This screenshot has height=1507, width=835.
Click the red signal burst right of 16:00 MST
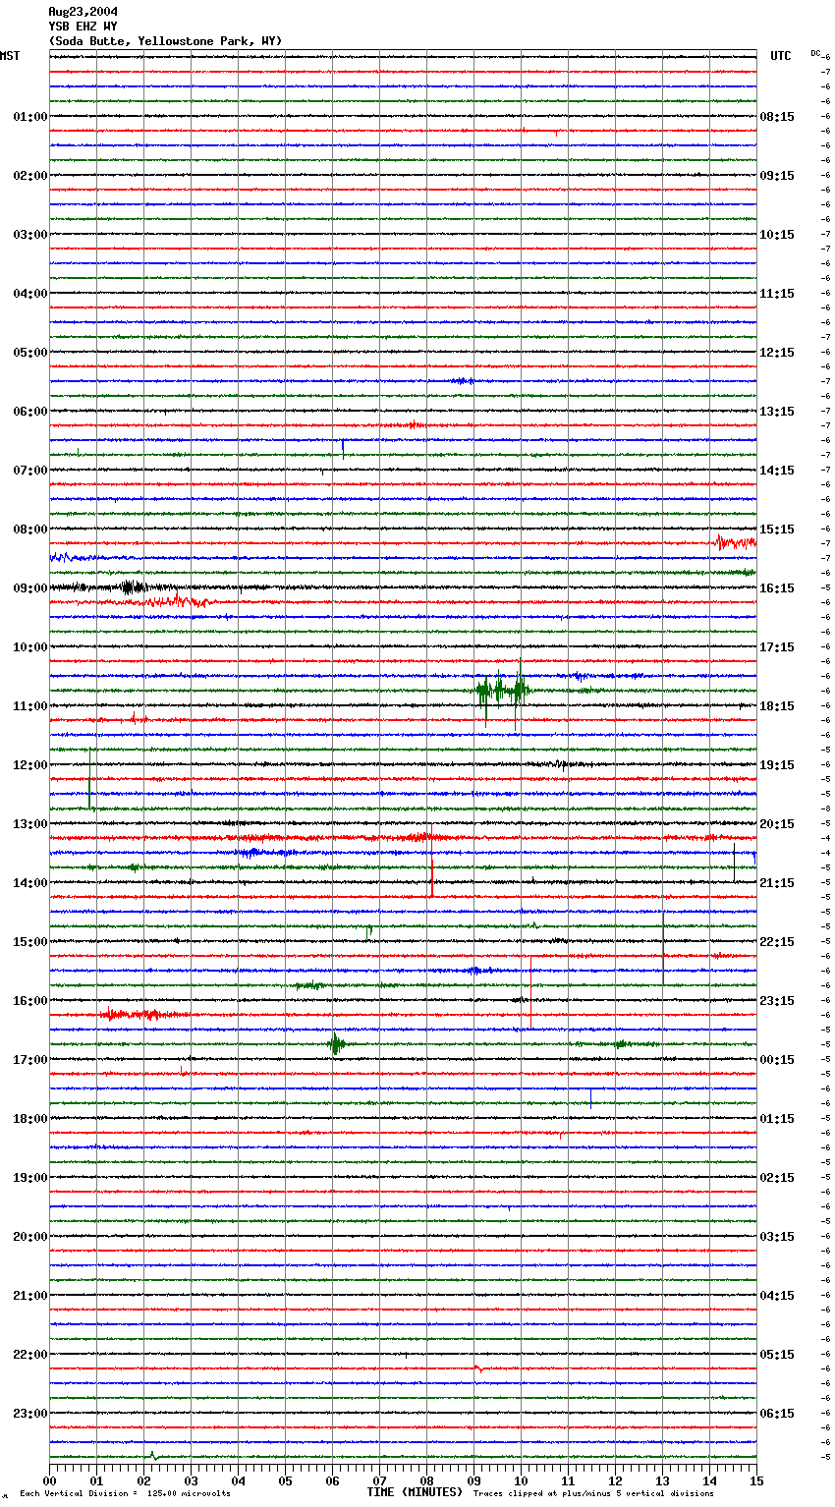point(142,1015)
